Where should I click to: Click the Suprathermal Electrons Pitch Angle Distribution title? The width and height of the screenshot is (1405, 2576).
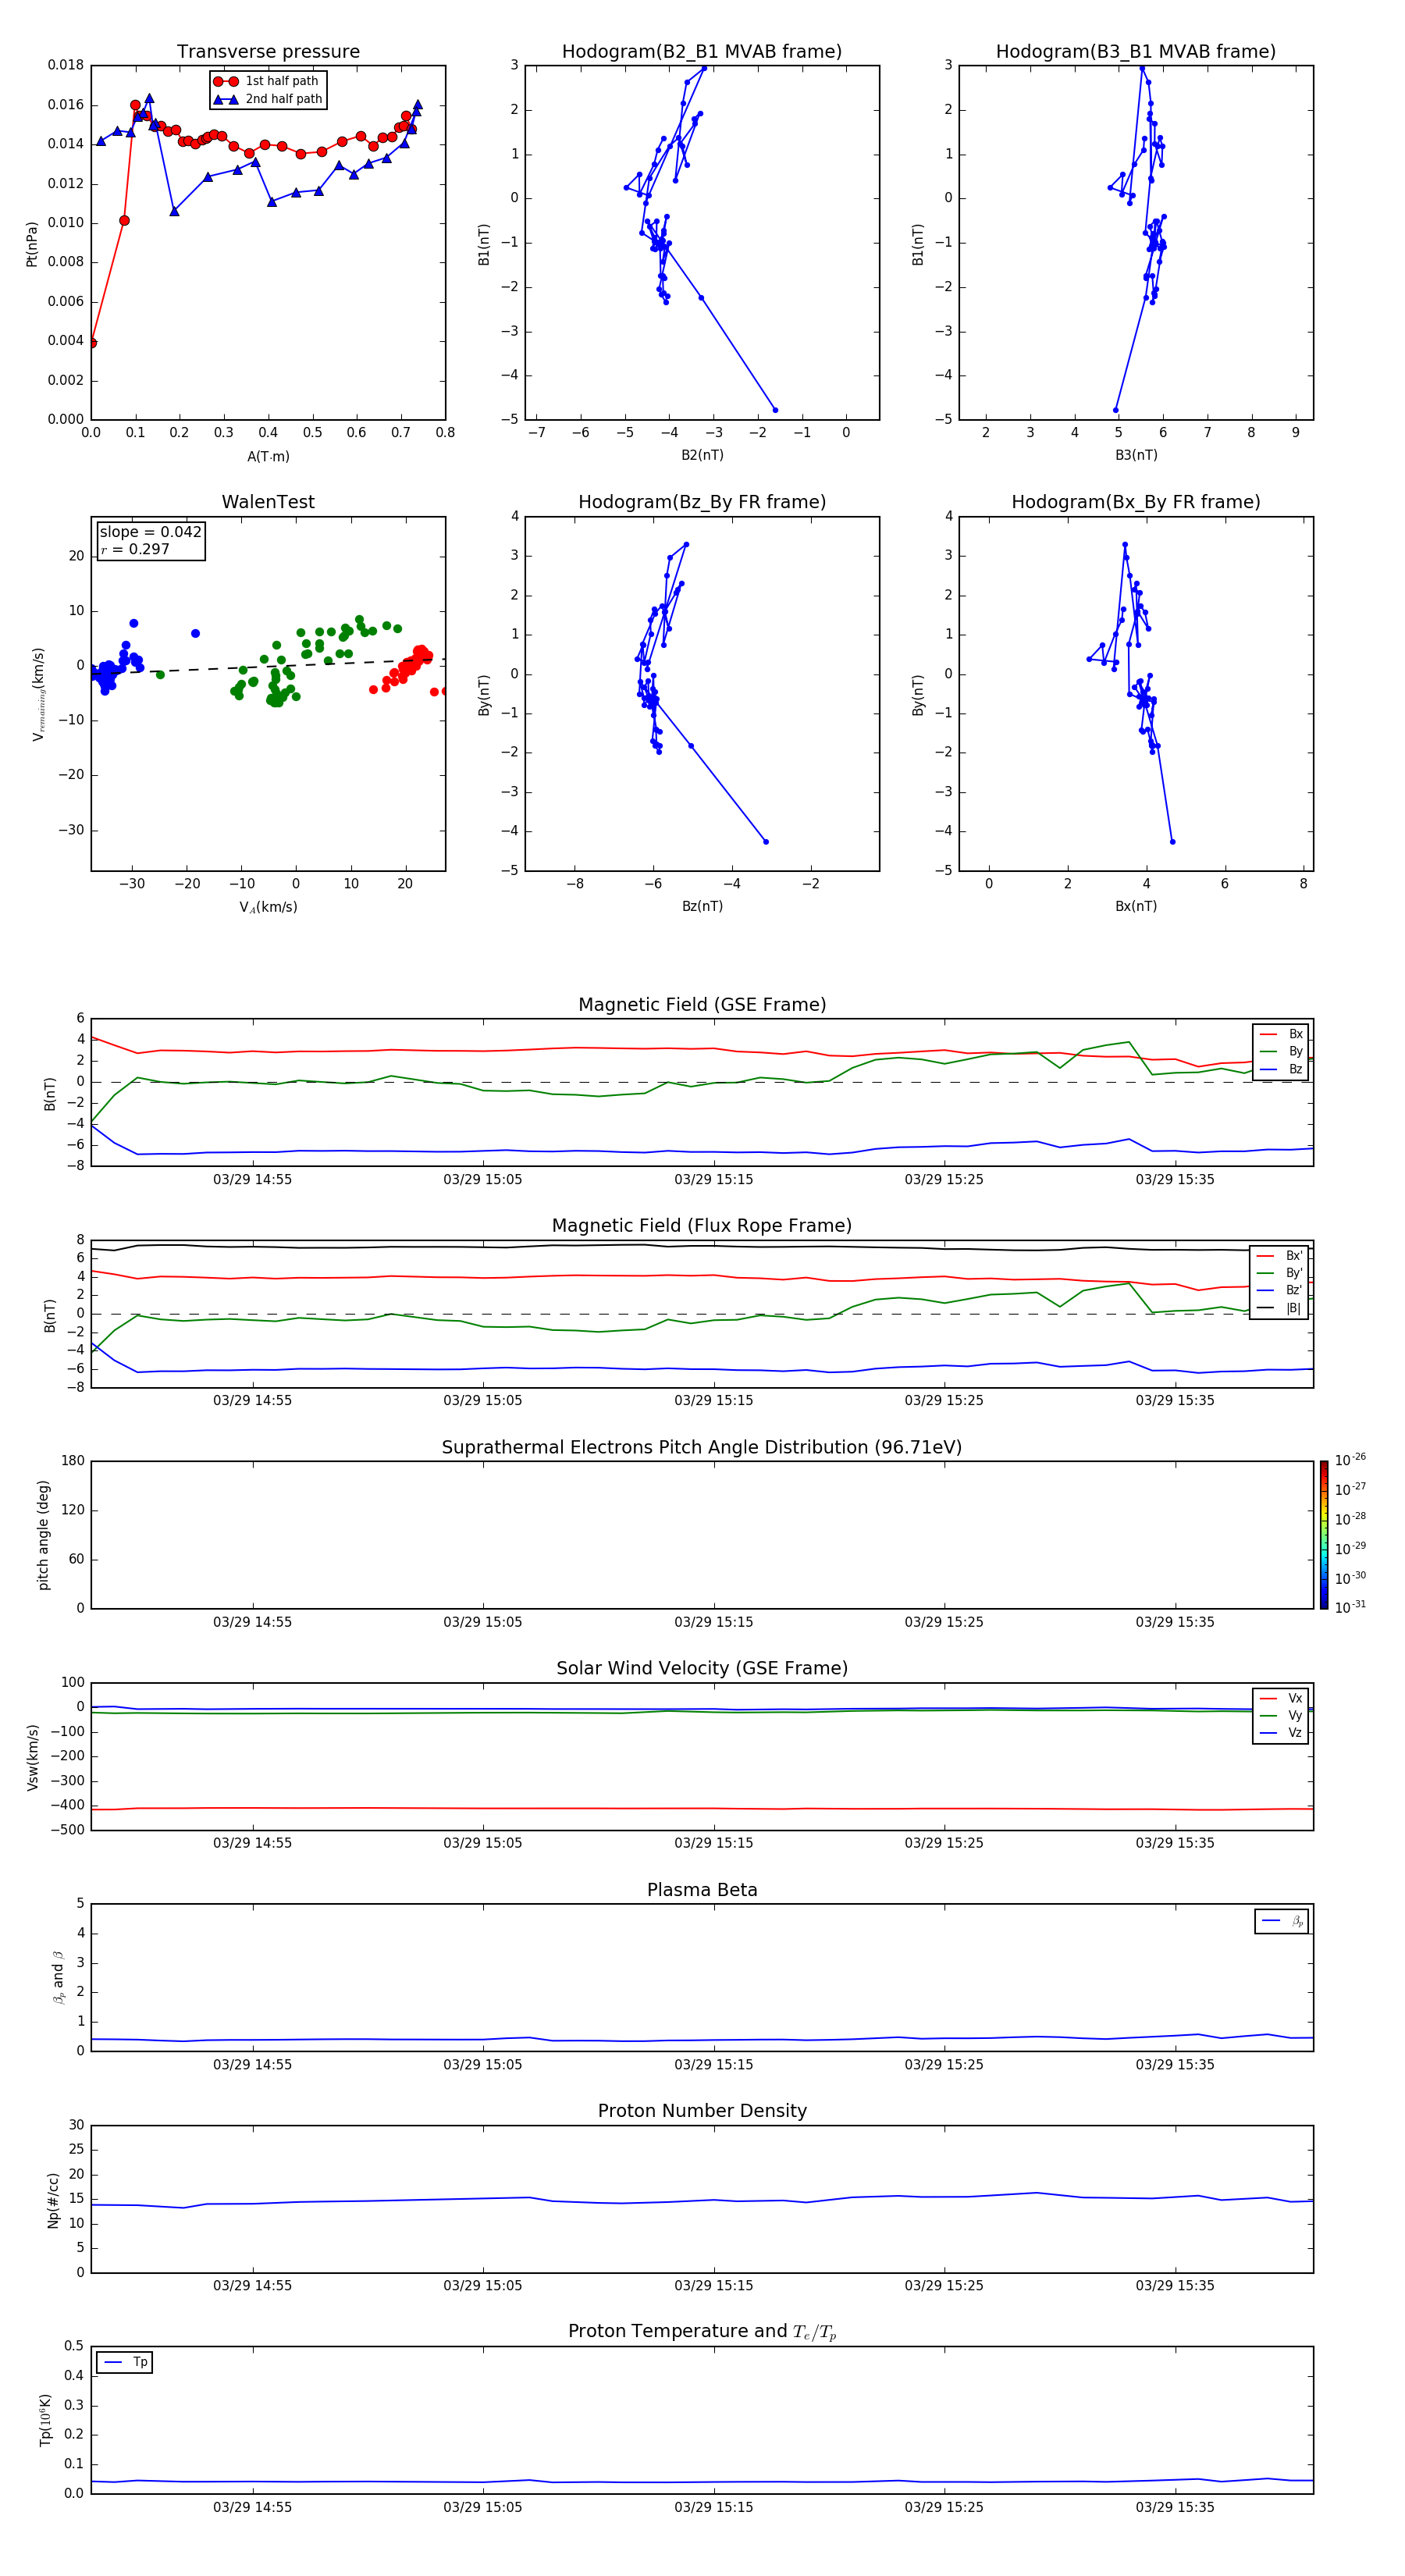(x=702, y=1448)
